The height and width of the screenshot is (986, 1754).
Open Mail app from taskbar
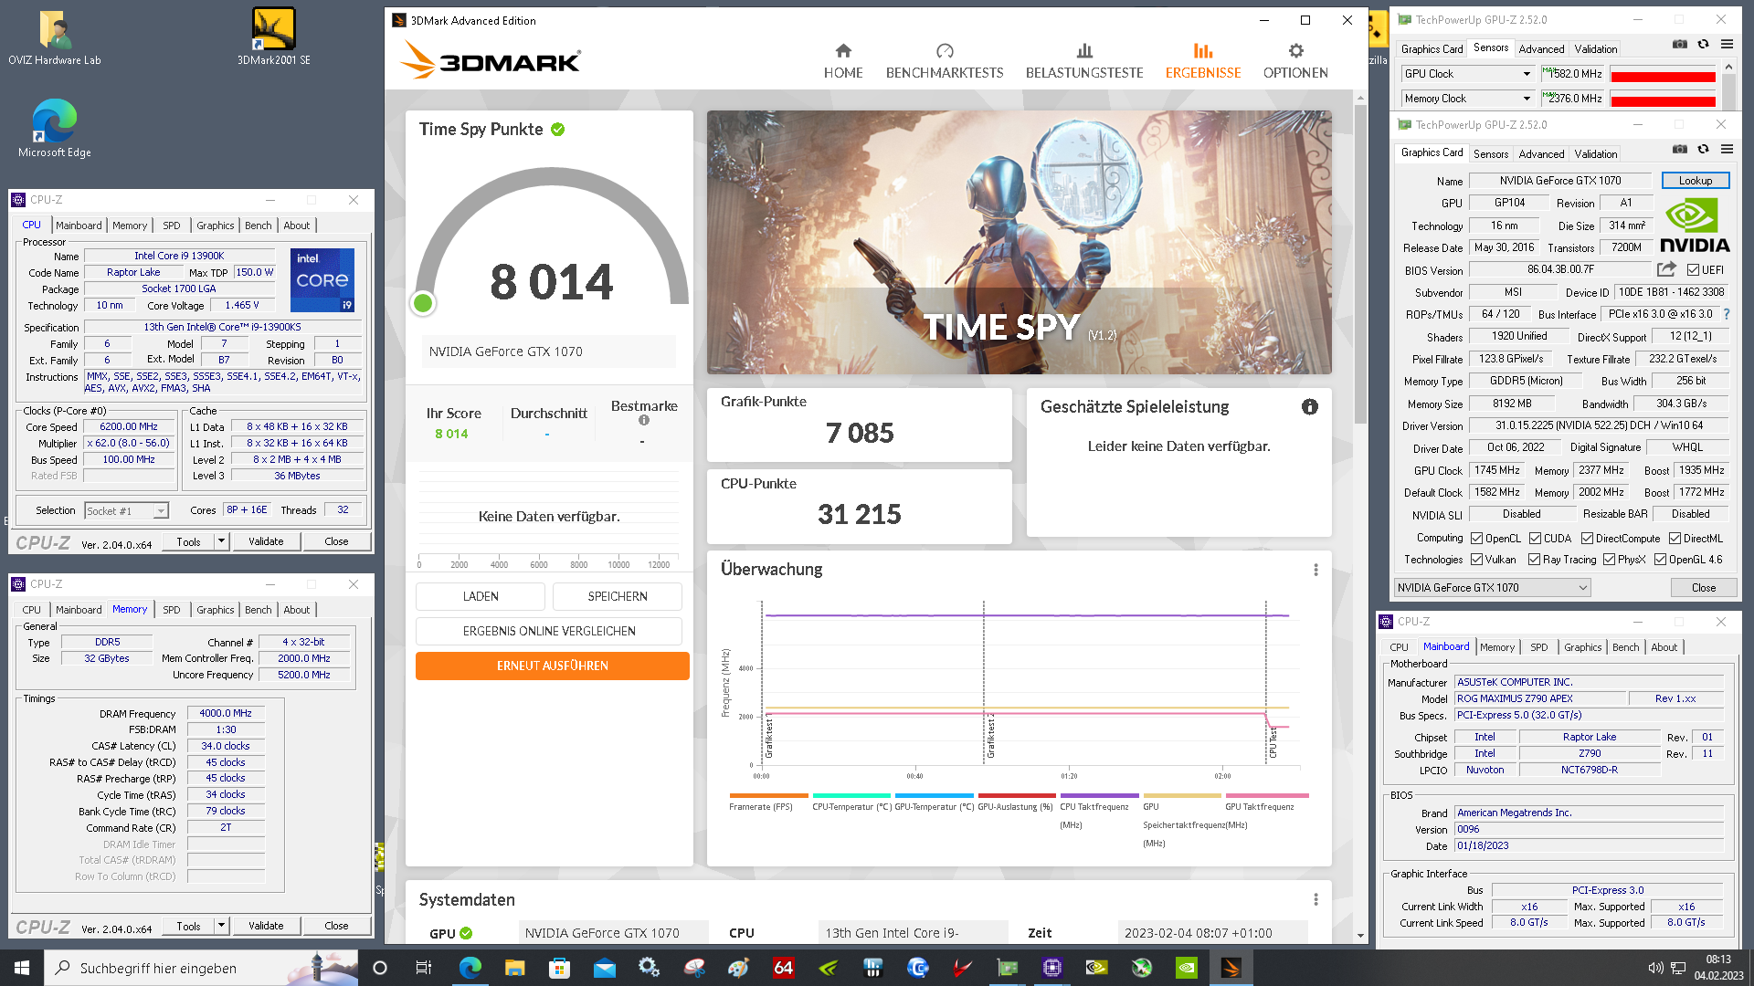click(x=604, y=968)
